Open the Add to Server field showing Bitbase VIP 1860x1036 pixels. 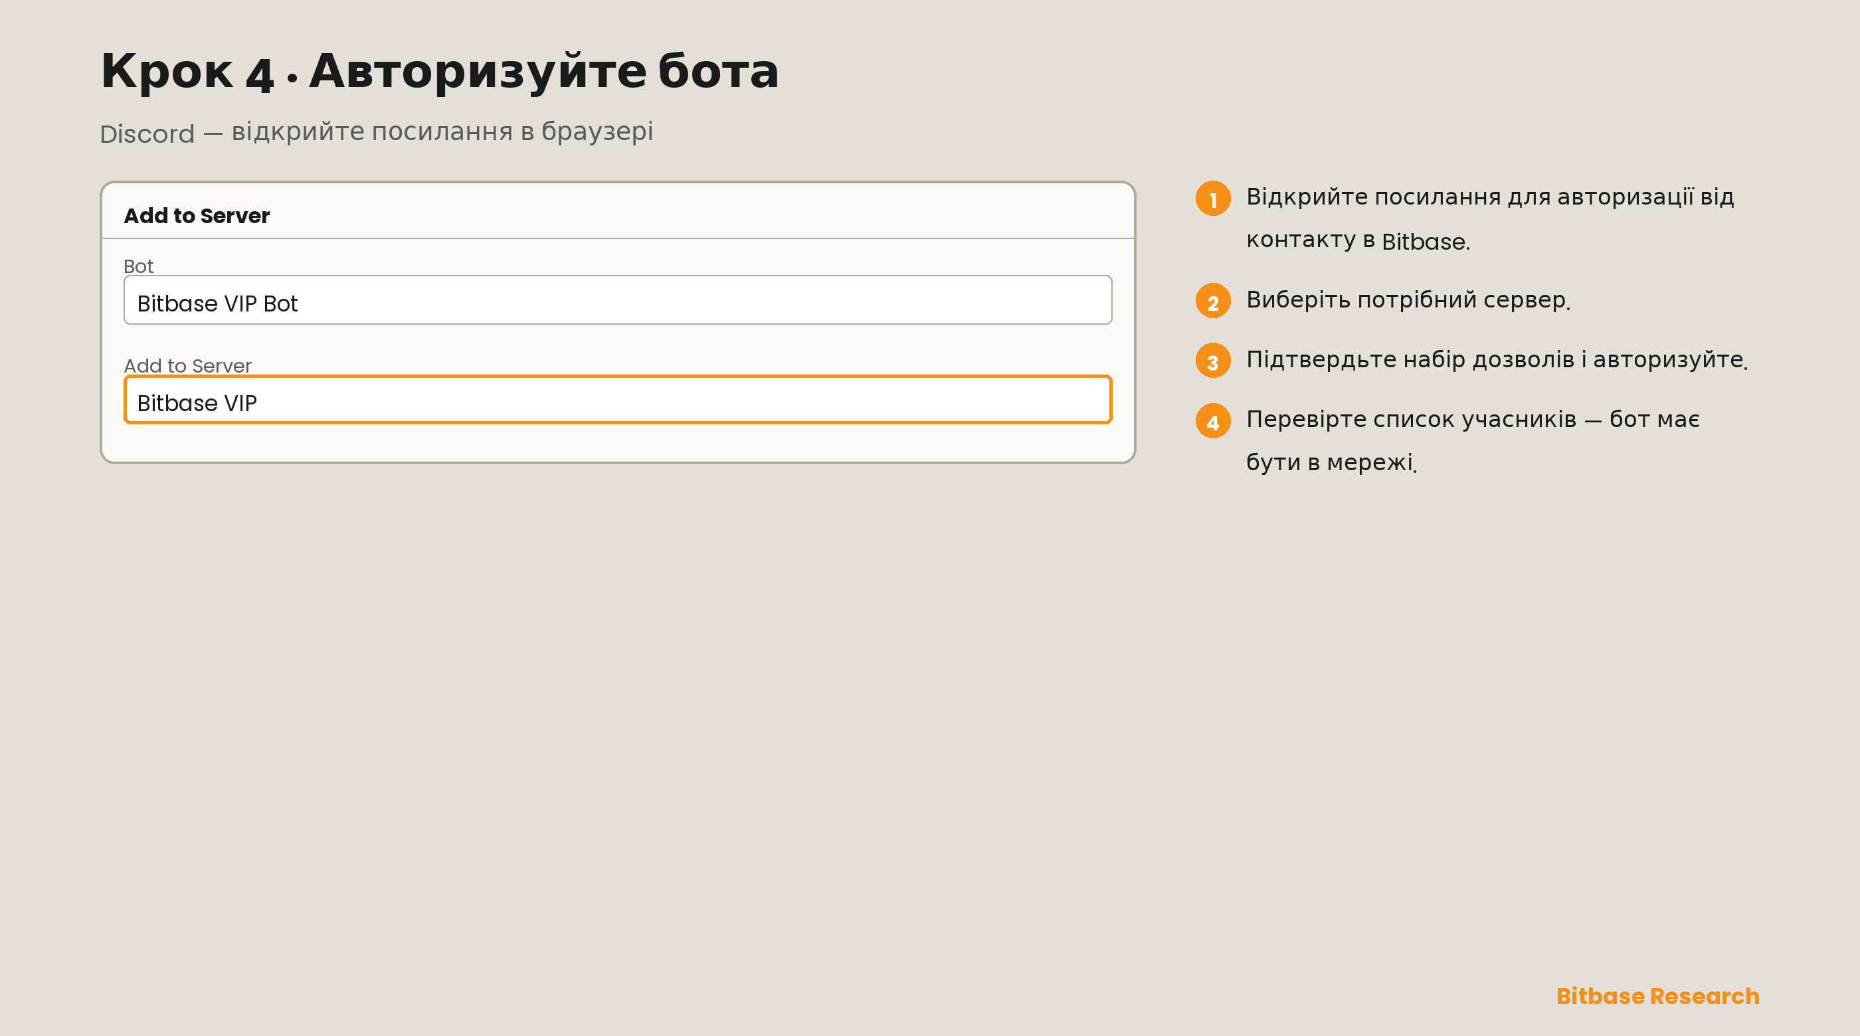click(x=617, y=399)
